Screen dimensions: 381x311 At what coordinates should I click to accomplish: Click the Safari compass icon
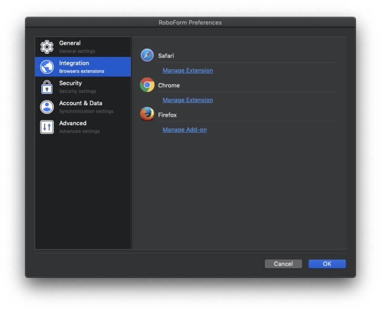point(147,55)
